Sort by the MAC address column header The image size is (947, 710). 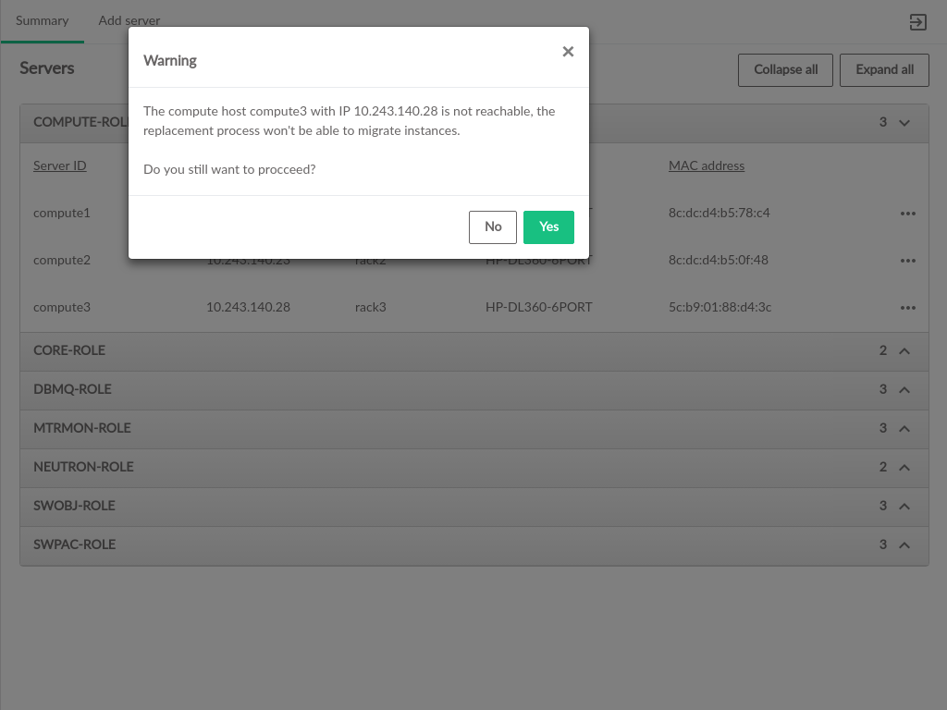tap(707, 166)
